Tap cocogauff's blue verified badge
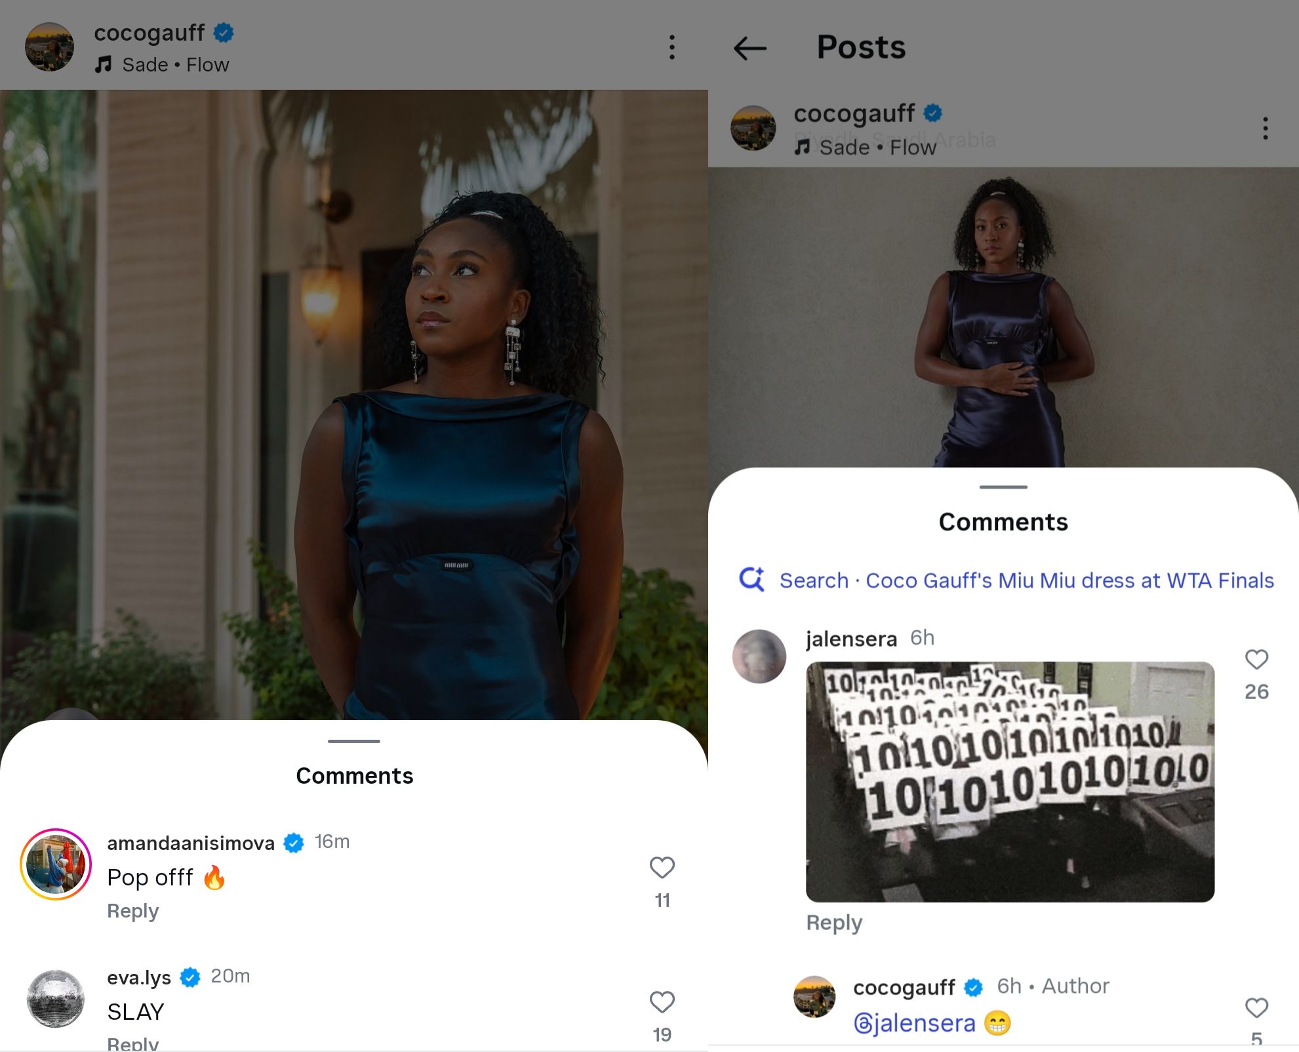 [224, 31]
